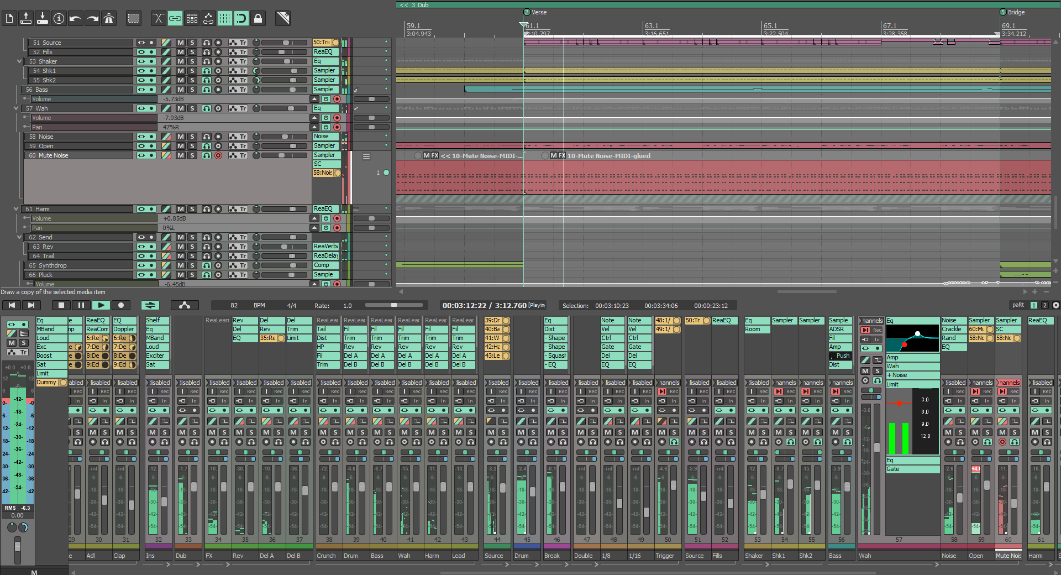This screenshot has width=1061, height=575.
Task: Click the save project download-arrow toolbar icon
Action: (x=43, y=18)
